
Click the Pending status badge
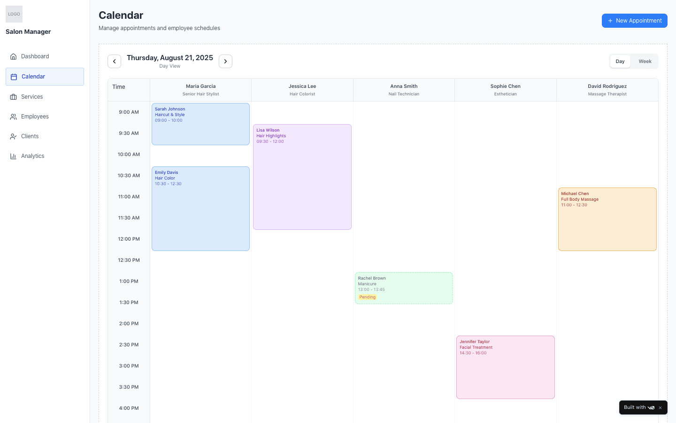[x=368, y=297]
